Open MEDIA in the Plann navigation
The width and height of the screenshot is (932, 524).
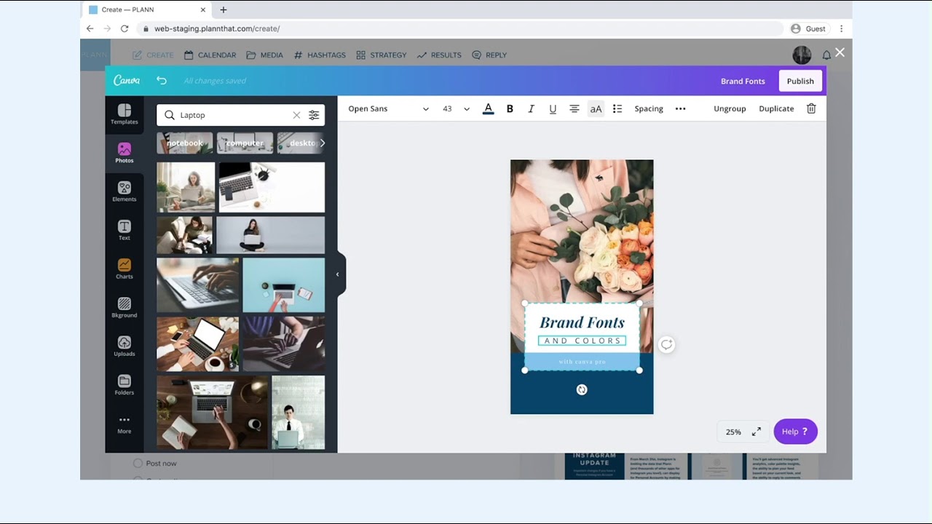click(x=264, y=55)
